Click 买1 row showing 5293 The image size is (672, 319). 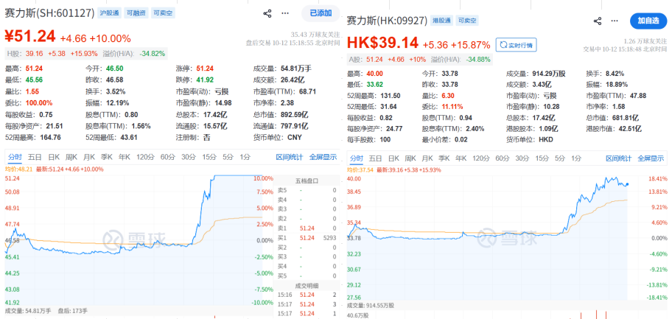pos(307,238)
